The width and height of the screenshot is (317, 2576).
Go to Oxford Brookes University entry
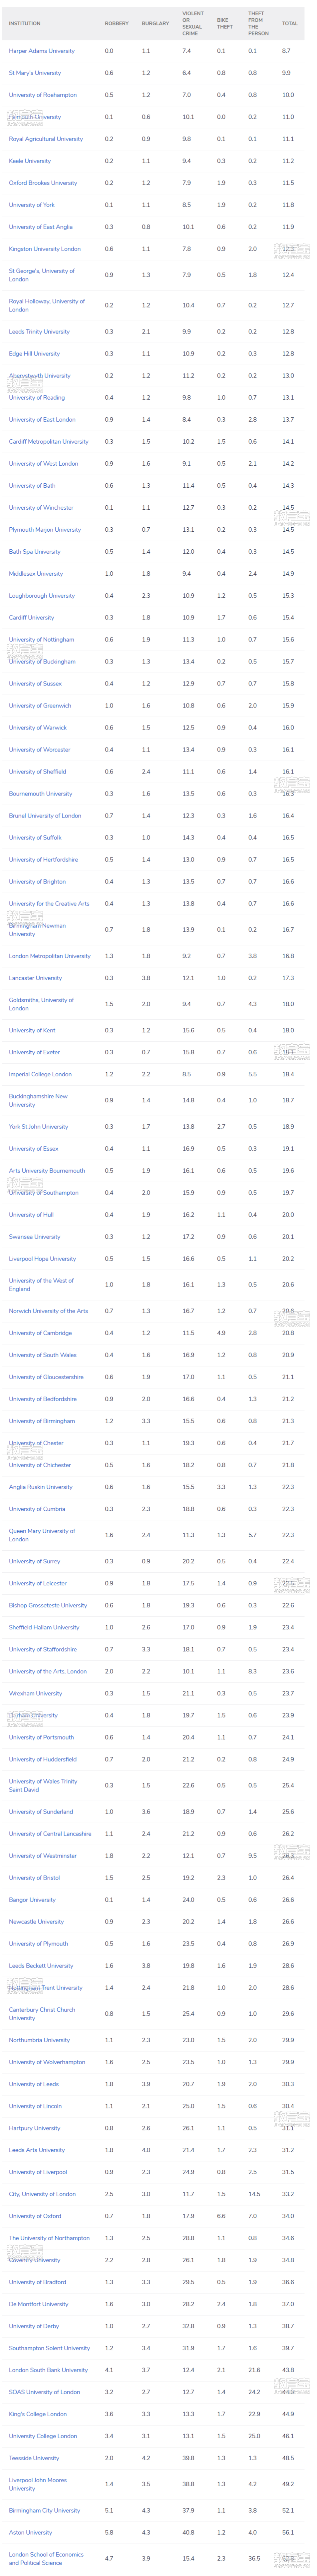click(43, 183)
